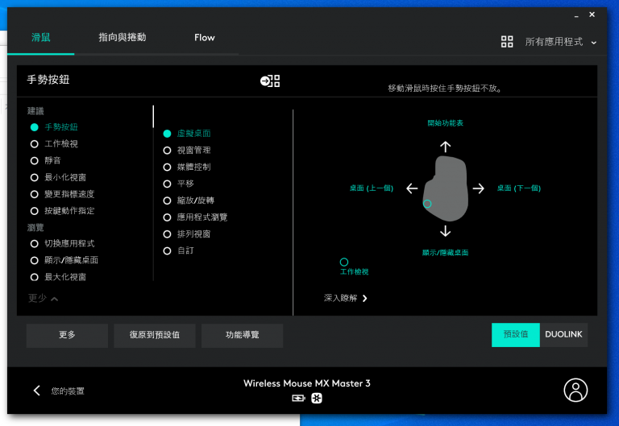Image resolution: width=619 pixels, height=426 pixels.
Task: Select the 變更指標速度 radio option
Action: point(62,194)
